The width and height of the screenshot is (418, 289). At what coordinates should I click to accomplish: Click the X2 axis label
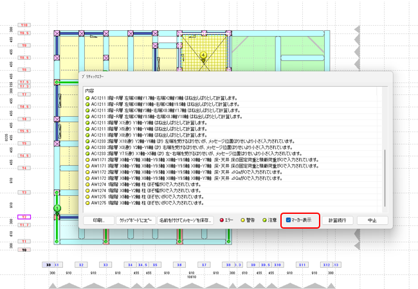coord(81,265)
